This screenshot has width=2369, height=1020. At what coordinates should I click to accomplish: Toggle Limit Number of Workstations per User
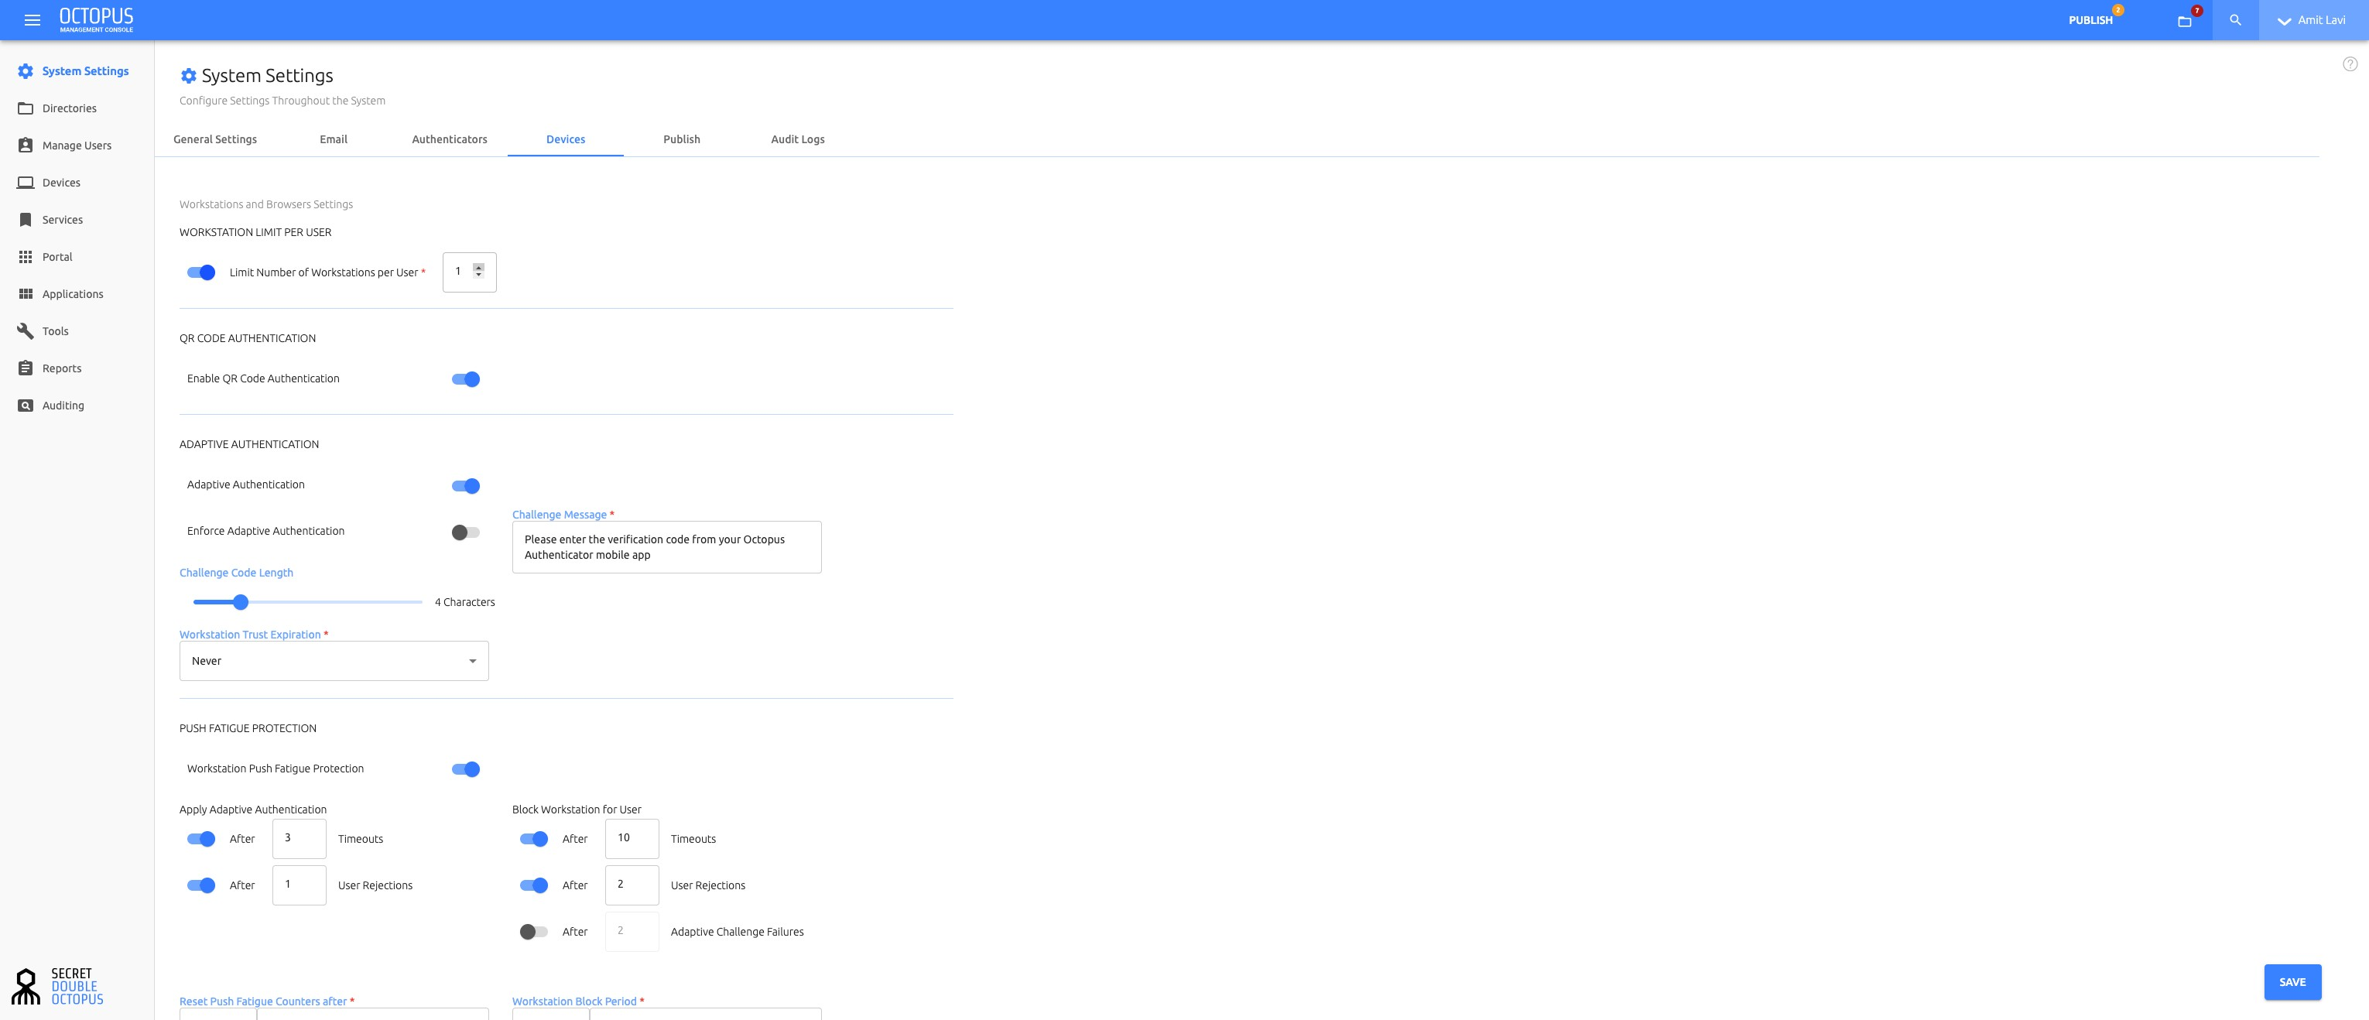point(201,273)
